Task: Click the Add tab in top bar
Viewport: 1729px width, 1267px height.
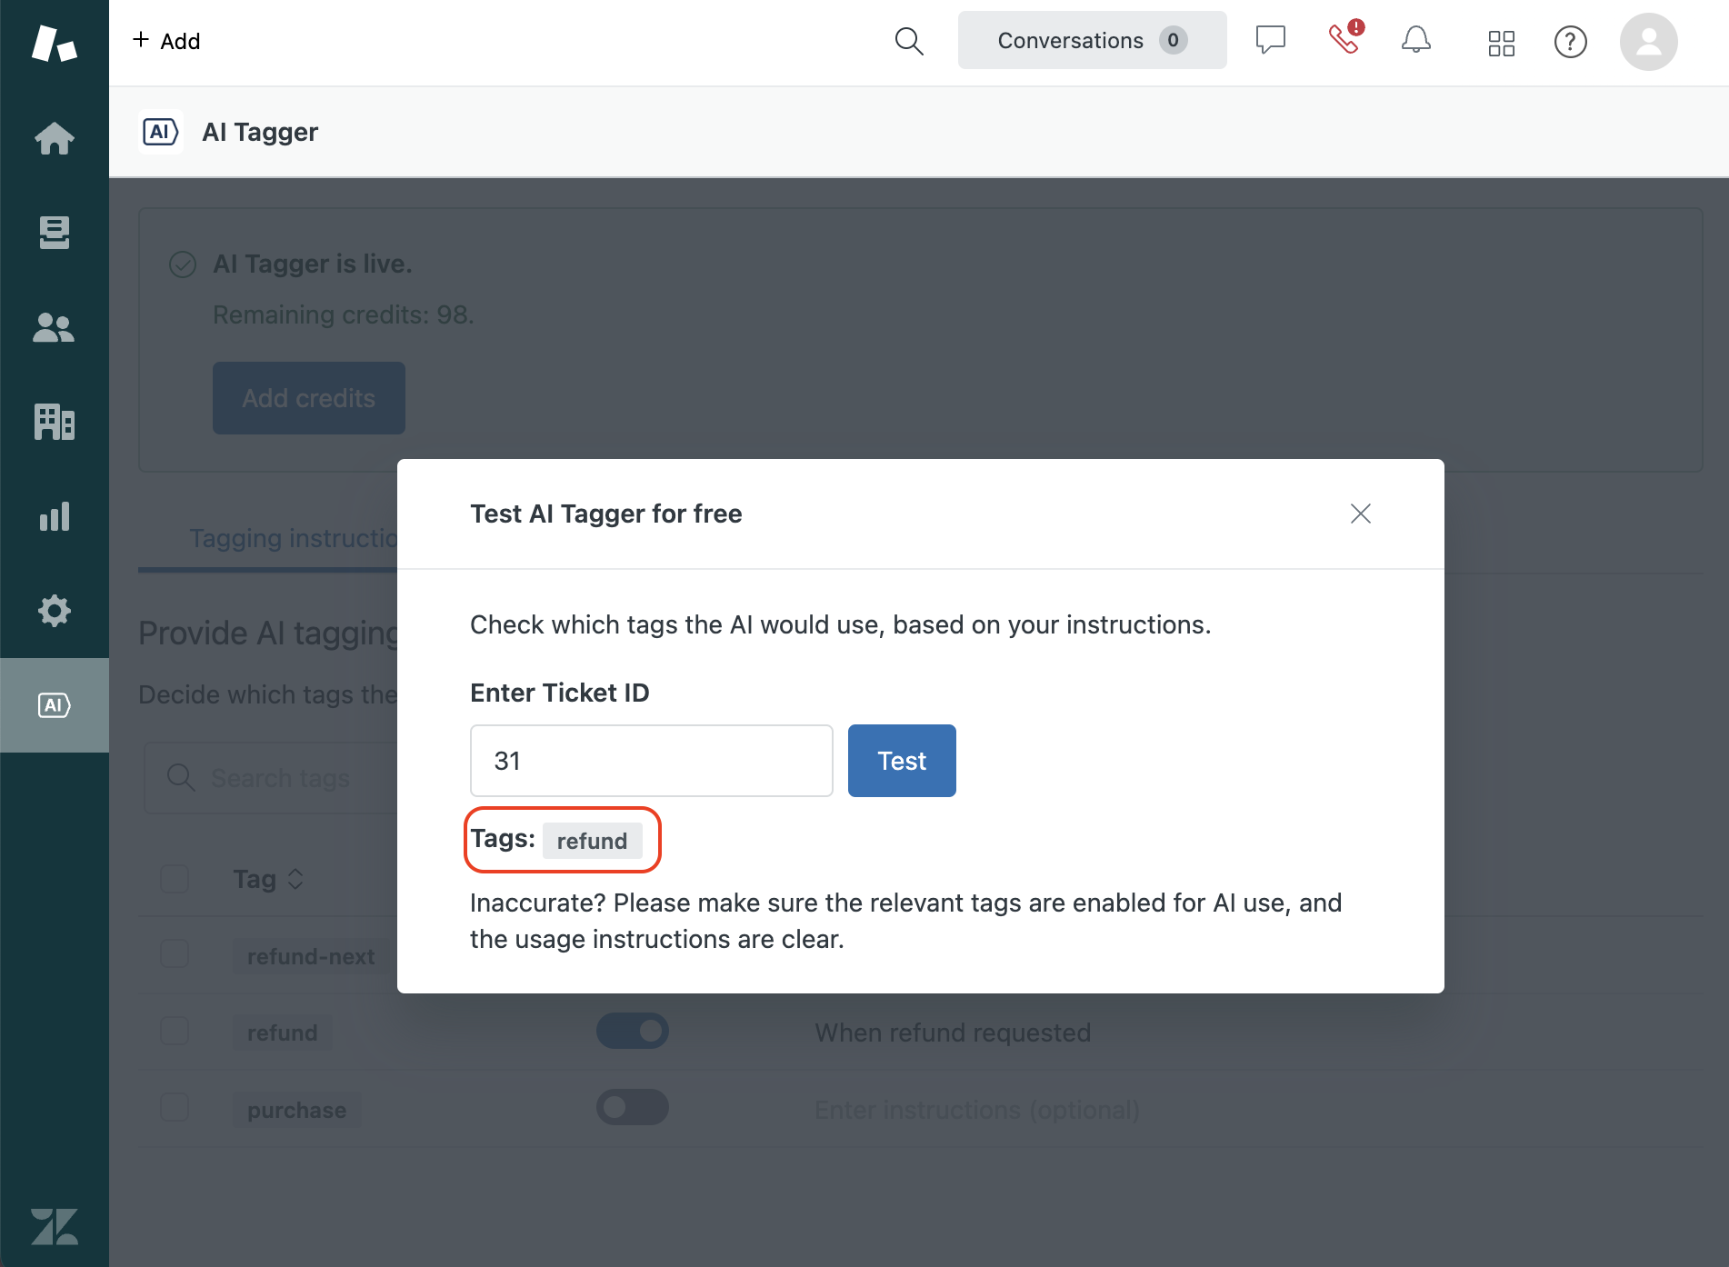Action: click(x=166, y=41)
